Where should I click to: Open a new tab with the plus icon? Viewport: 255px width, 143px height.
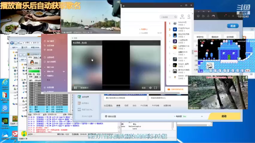[124, 6]
